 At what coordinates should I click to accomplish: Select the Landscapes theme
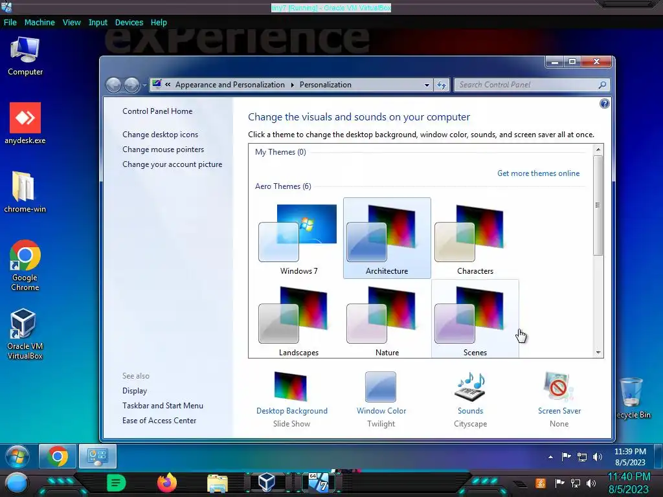(x=298, y=320)
